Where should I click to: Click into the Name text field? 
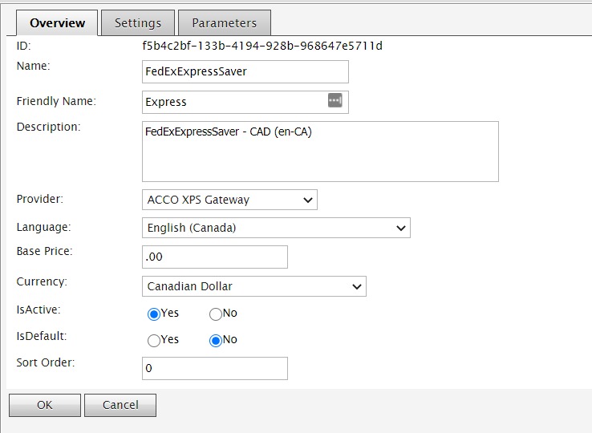click(245, 71)
